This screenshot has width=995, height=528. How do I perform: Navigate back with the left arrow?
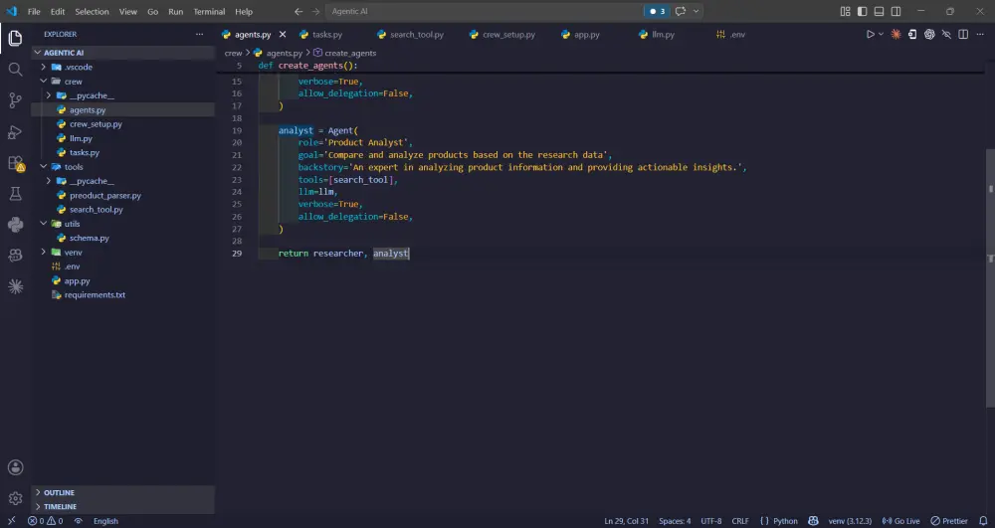click(x=298, y=11)
